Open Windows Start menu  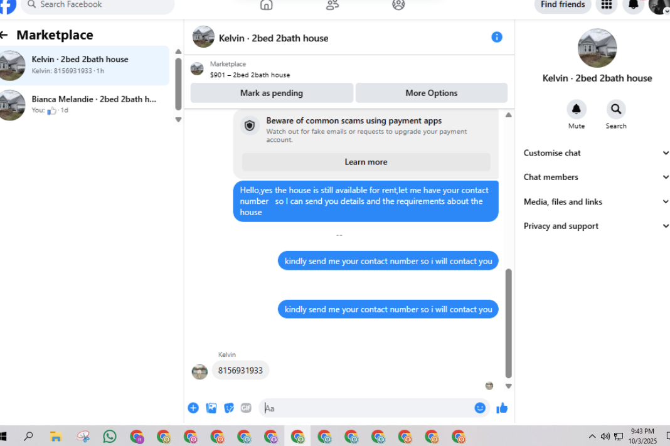tap(3, 437)
